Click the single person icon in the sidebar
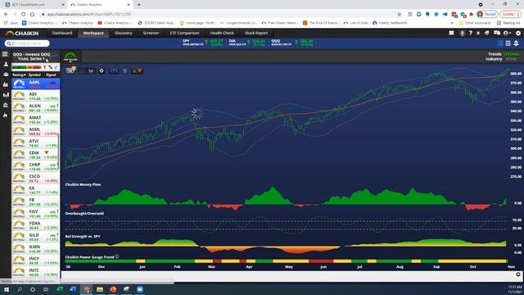The width and height of the screenshot is (524, 295). 6,64
